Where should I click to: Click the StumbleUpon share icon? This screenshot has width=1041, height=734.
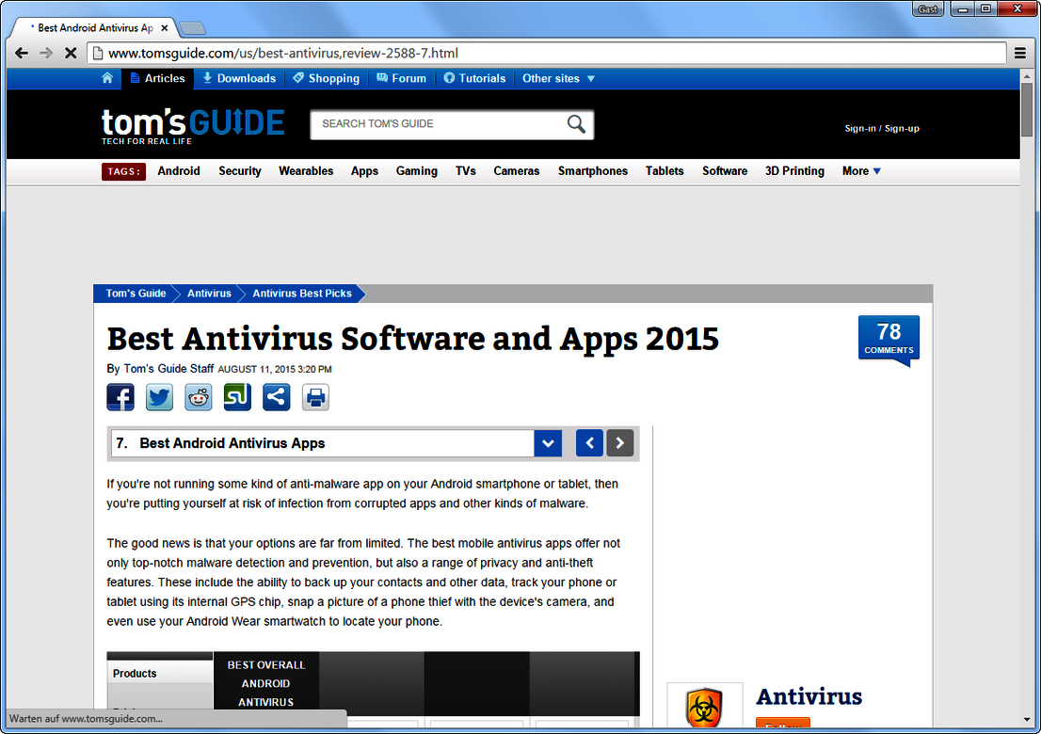tap(237, 397)
